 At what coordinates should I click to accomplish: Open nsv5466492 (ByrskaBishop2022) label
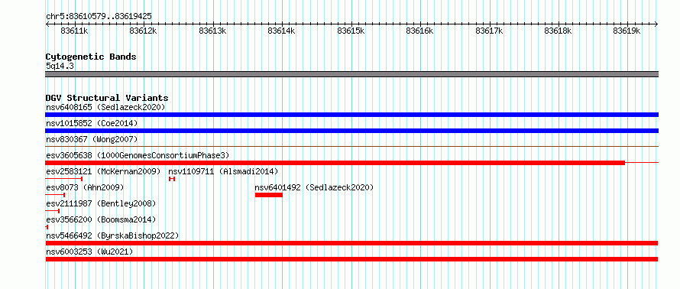[x=112, y=235]
